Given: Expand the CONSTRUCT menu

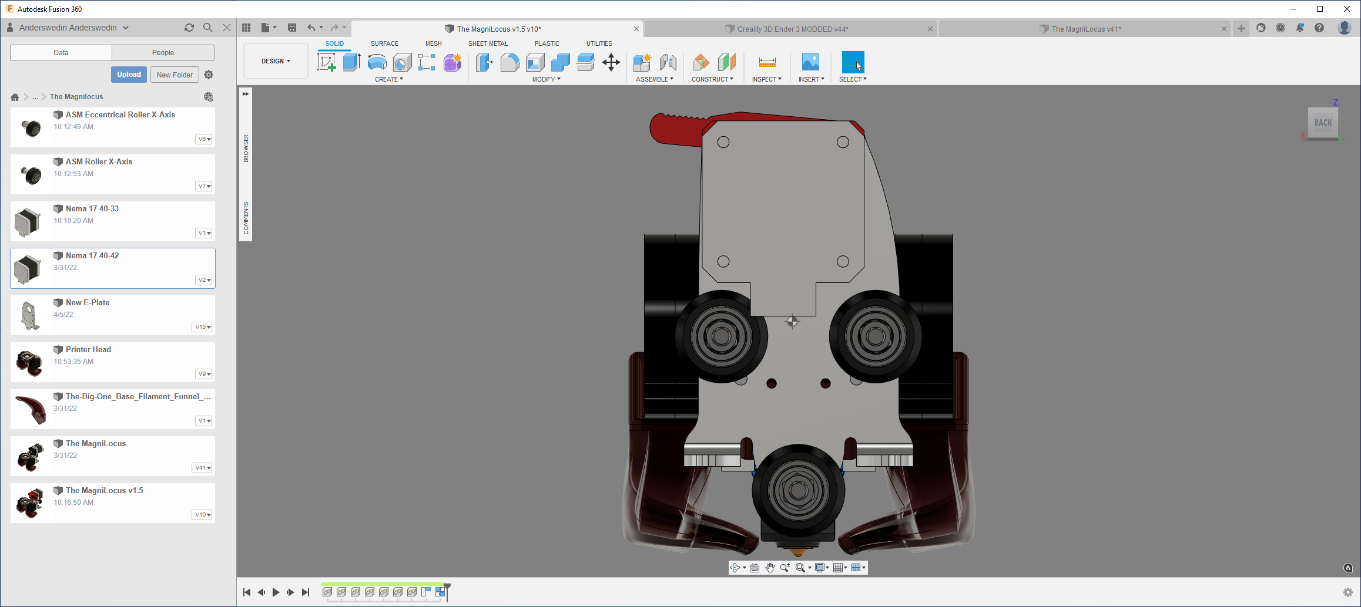Looking at the screenshot, I should click(x=712, y=79).
